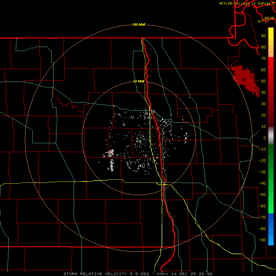
Task: Click the 100 NMI range ring label
Action: (139, 25)
